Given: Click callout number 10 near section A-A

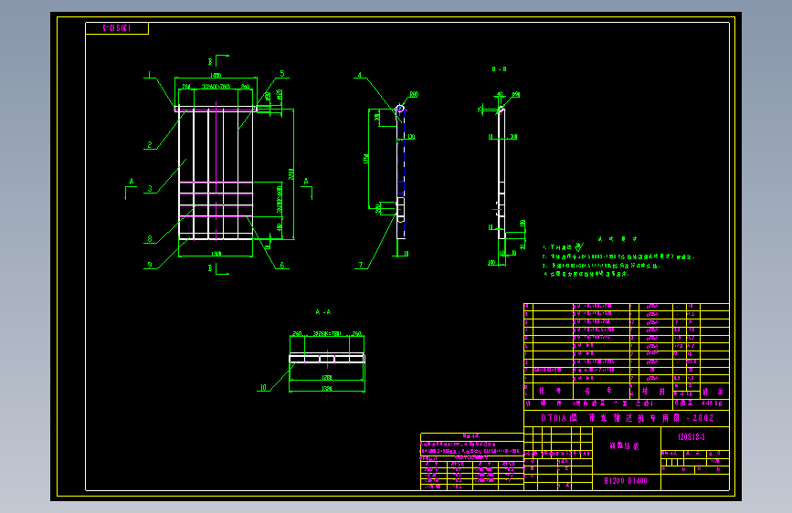Looking at the screenshot, I should 263,387.
